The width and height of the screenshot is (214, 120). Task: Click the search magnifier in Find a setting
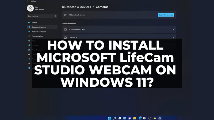[x=55, y=16]
